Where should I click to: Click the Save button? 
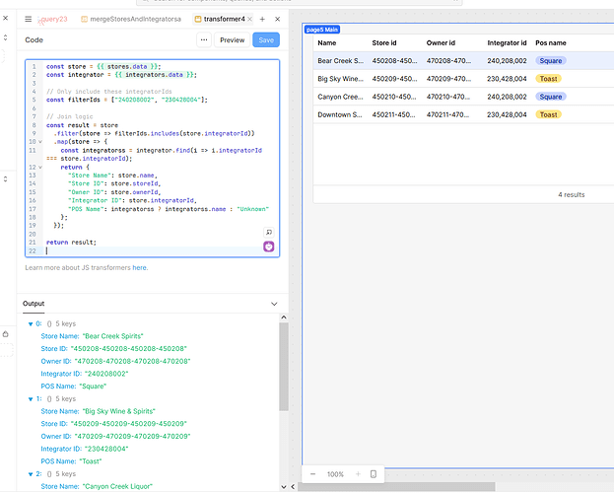click(266, 40)
